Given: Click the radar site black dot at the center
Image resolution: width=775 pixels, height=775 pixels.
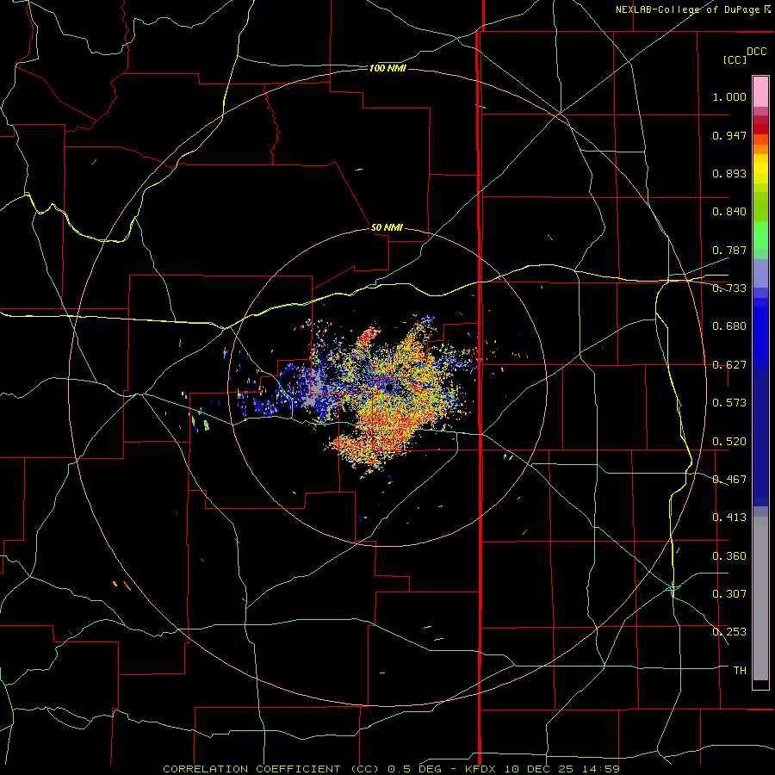Looking at the screenshot, I should [x=390, y=387].
